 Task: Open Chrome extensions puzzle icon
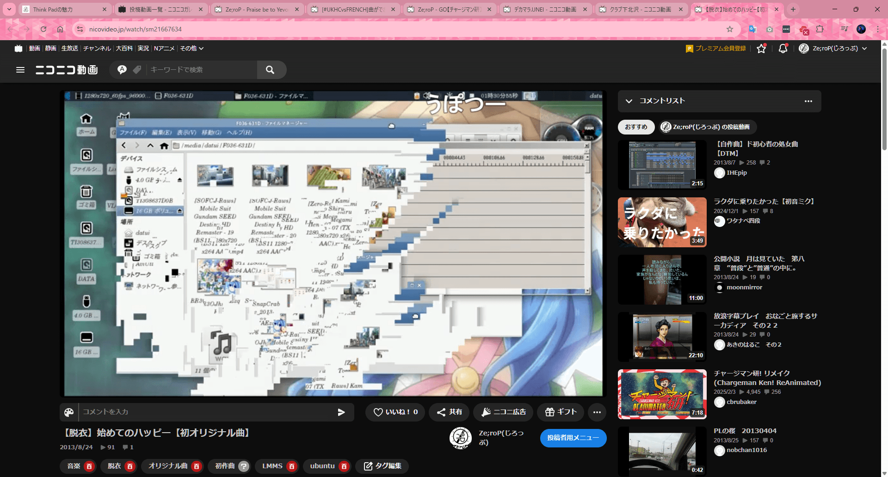tap(820, 29)
